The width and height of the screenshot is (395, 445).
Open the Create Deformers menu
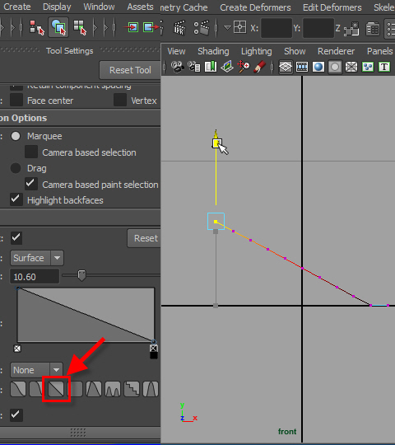[x=255, y=7]
